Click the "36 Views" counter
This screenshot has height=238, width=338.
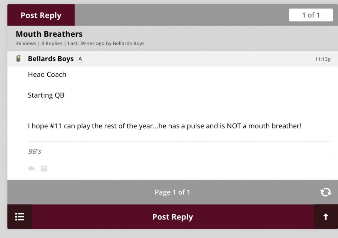[x=26, y=44]
